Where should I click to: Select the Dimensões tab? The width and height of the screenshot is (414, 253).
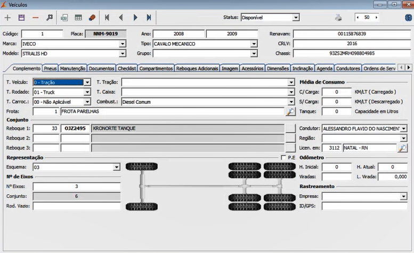pos(278,68)
